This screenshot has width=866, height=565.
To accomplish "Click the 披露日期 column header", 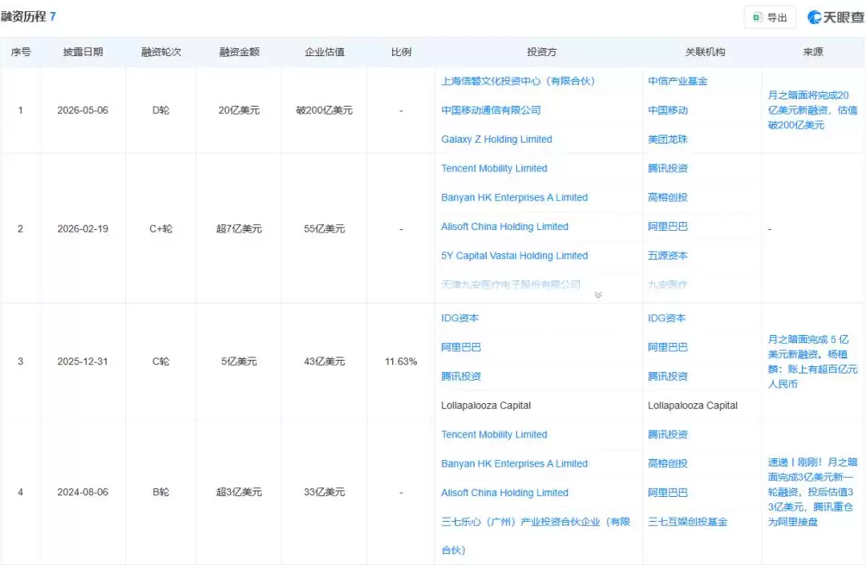I will pyautogui.click(x=83, y=52).
